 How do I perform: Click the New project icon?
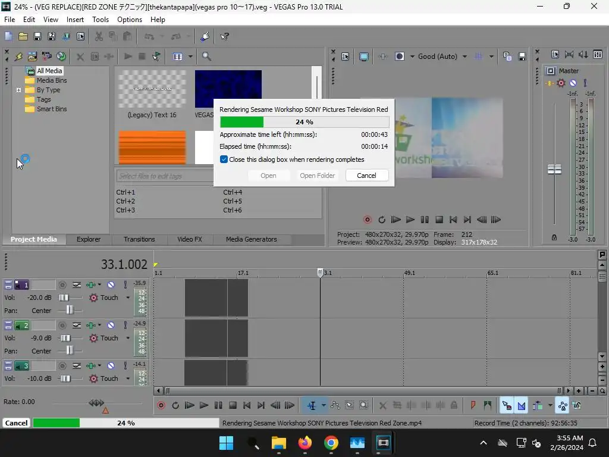click(8, 36)
